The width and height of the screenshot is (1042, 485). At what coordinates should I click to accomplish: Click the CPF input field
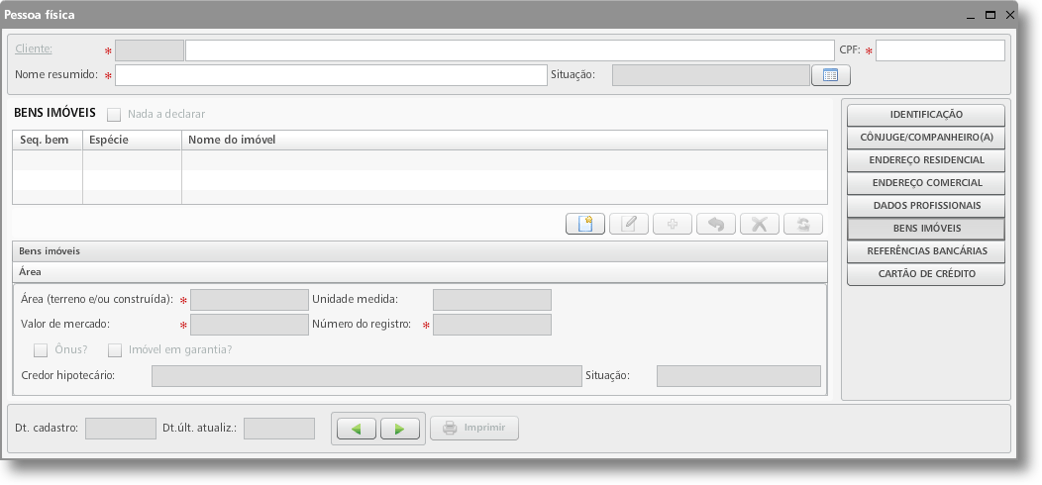(x=940, y=50)
